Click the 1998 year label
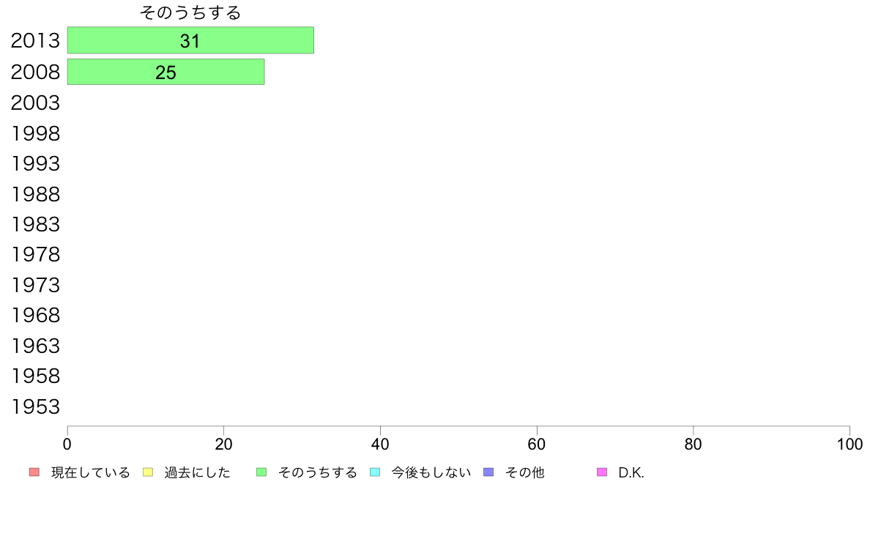 (35, 134)
